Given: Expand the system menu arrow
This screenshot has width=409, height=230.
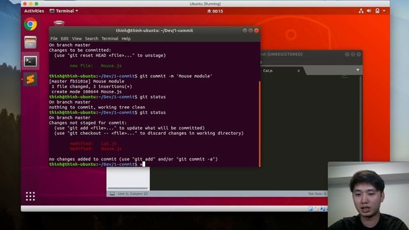Looking at the screenshot, I should [384, 11].
